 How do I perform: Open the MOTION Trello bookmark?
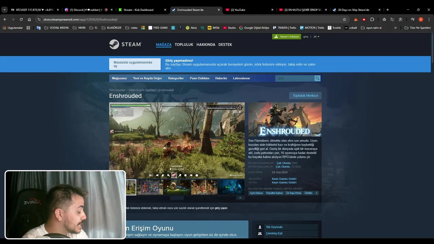312,28
